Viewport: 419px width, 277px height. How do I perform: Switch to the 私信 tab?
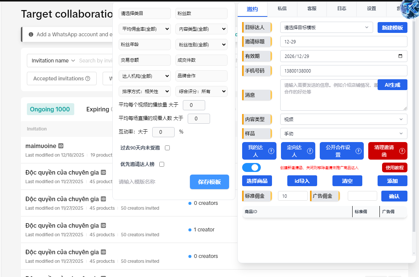282,8
